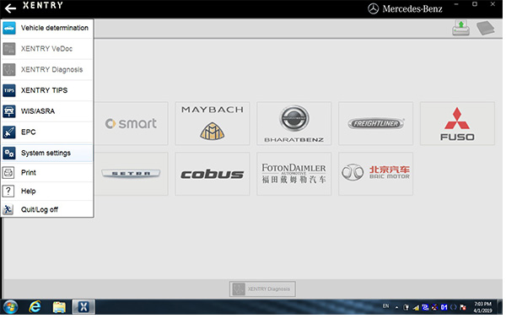Screen dimensions: 506x329
Task: Select the Setra brand tile
Action: click(x=131, y=174)
